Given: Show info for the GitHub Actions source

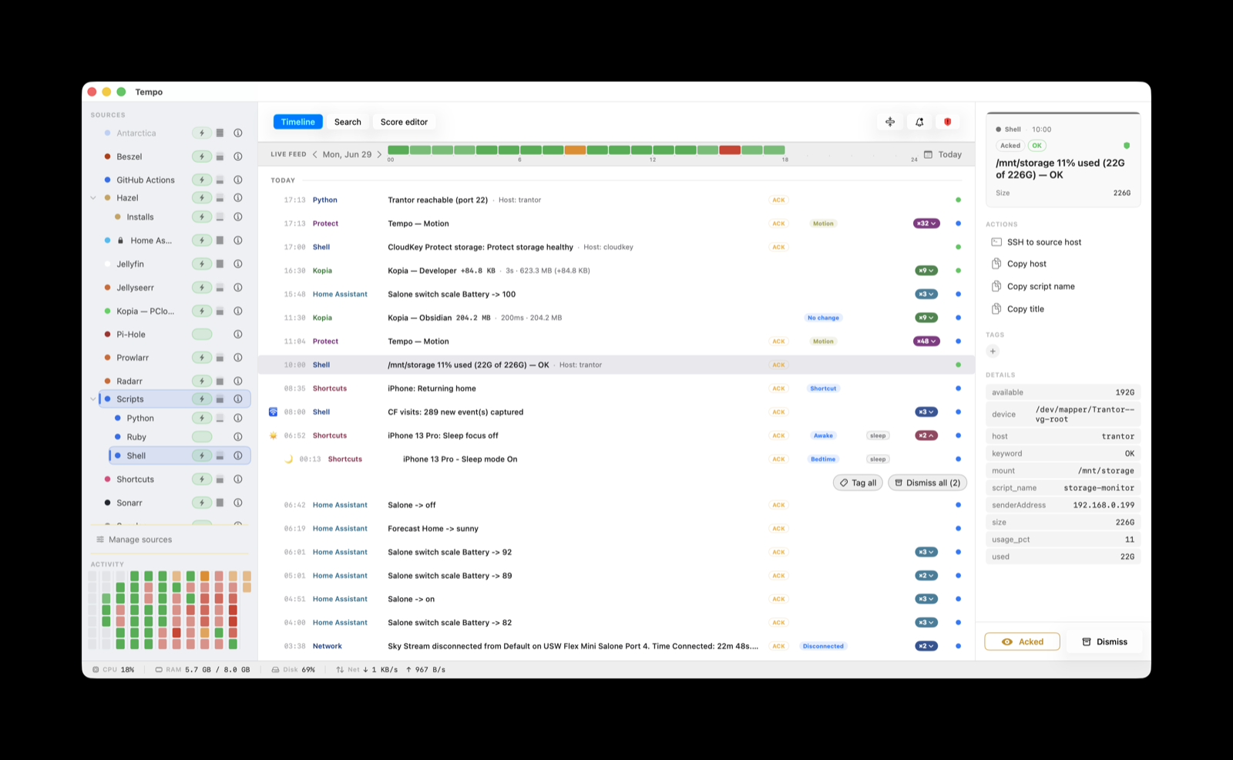Looking at the screenshot, I should coord(238,180).
